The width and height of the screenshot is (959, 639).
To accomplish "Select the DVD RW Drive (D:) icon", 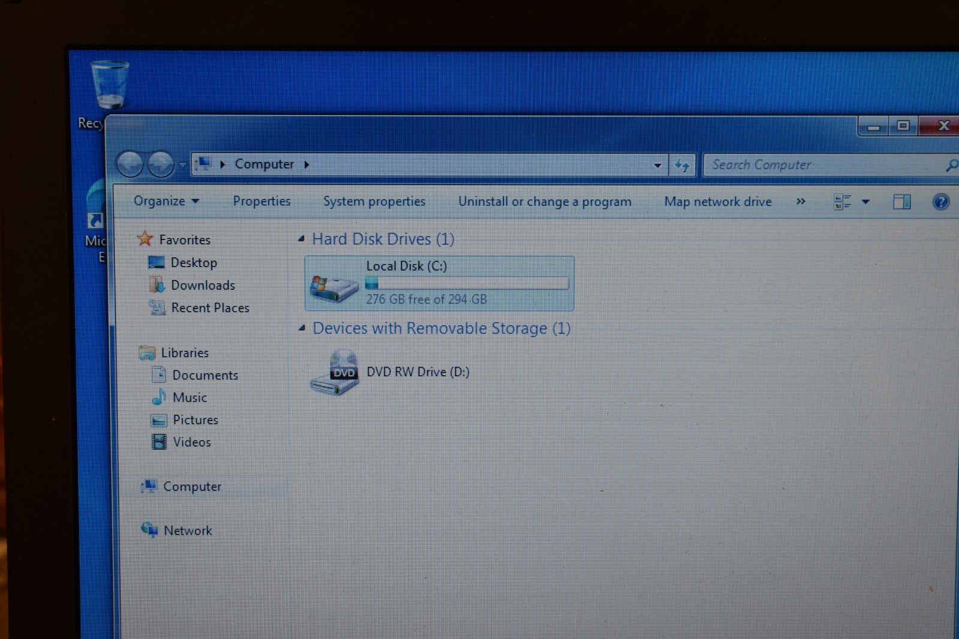I will pos(334,372).
